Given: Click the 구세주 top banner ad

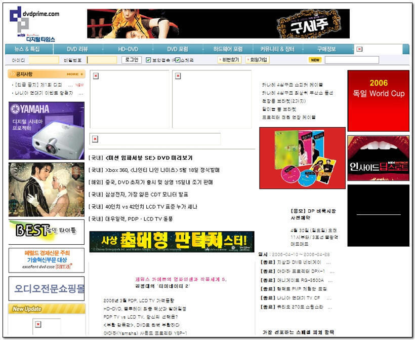Looking at the screenshot, I should (218, 24).
